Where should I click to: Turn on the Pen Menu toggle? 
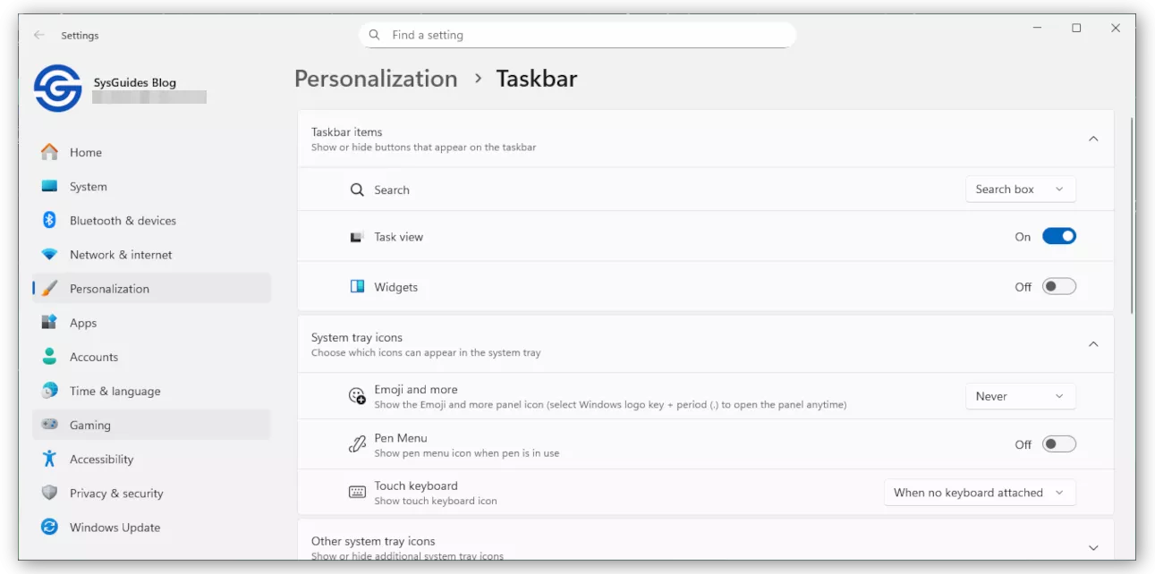click(x=1058, y=444)
